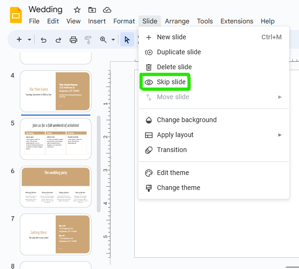Open the new slide layout dropdown arrow
The height and width of the screenshot is (269, 299).
click(29, 40)
